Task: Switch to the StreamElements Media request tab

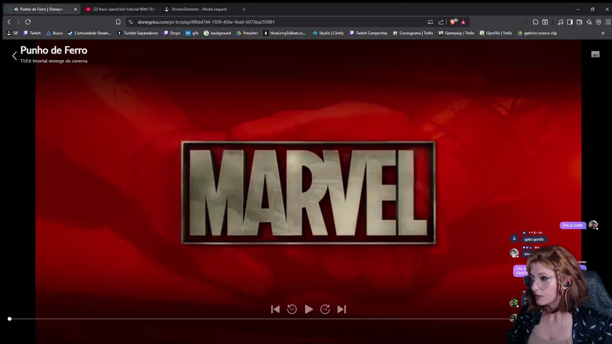Action: [x=199, y=9]
